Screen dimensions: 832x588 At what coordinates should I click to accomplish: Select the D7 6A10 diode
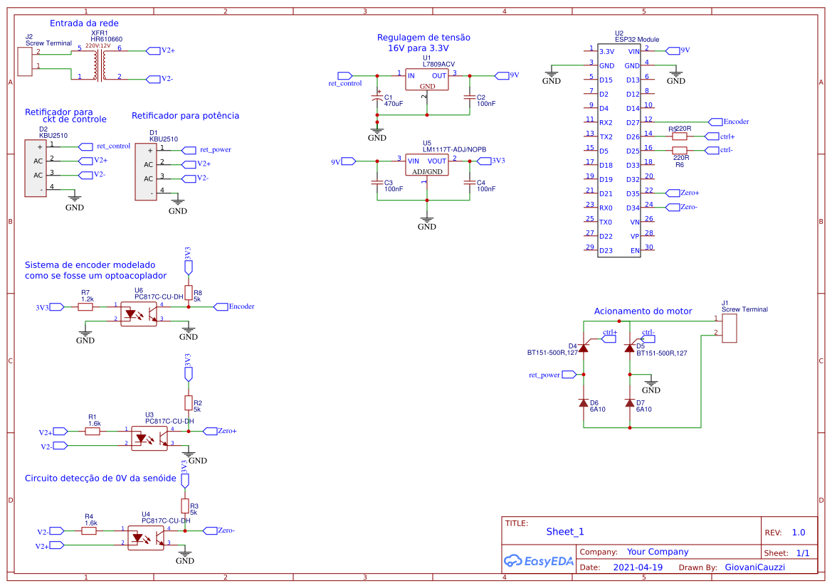point(630,403)
